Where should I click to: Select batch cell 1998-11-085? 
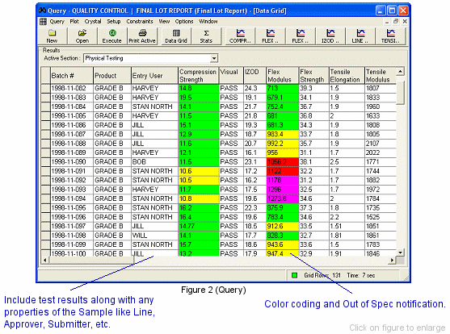click(72, 116)
